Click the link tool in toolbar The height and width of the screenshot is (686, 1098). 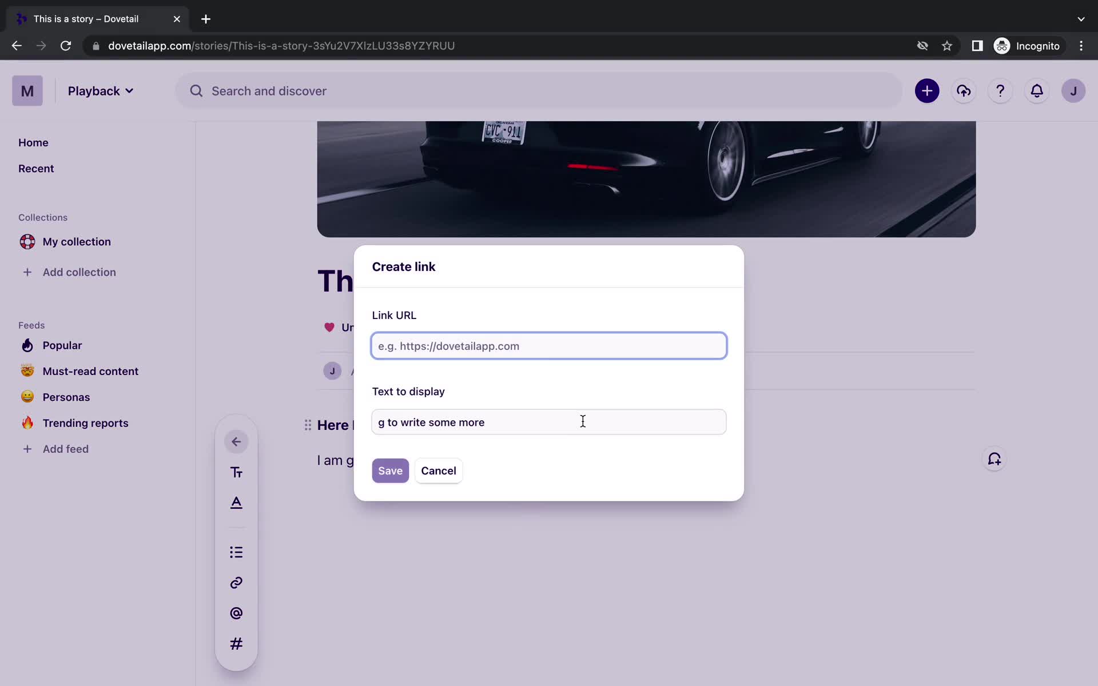coord(236,583)
